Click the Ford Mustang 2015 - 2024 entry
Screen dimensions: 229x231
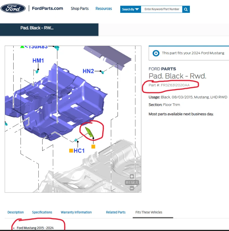[35, 228]
